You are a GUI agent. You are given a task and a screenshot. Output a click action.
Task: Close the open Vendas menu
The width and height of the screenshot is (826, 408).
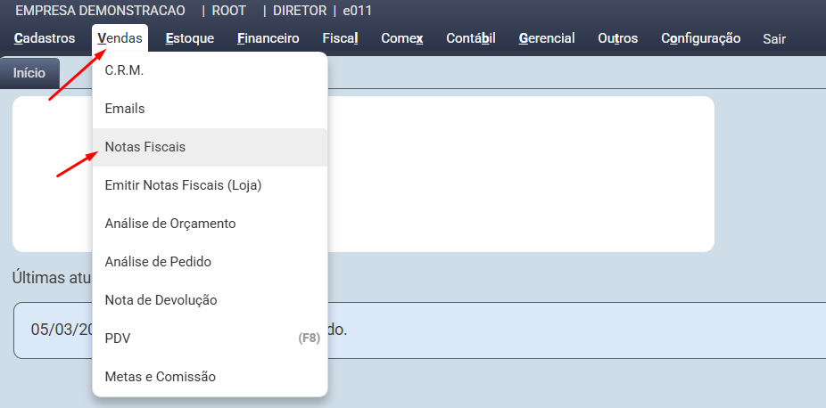tap(120, 38)
